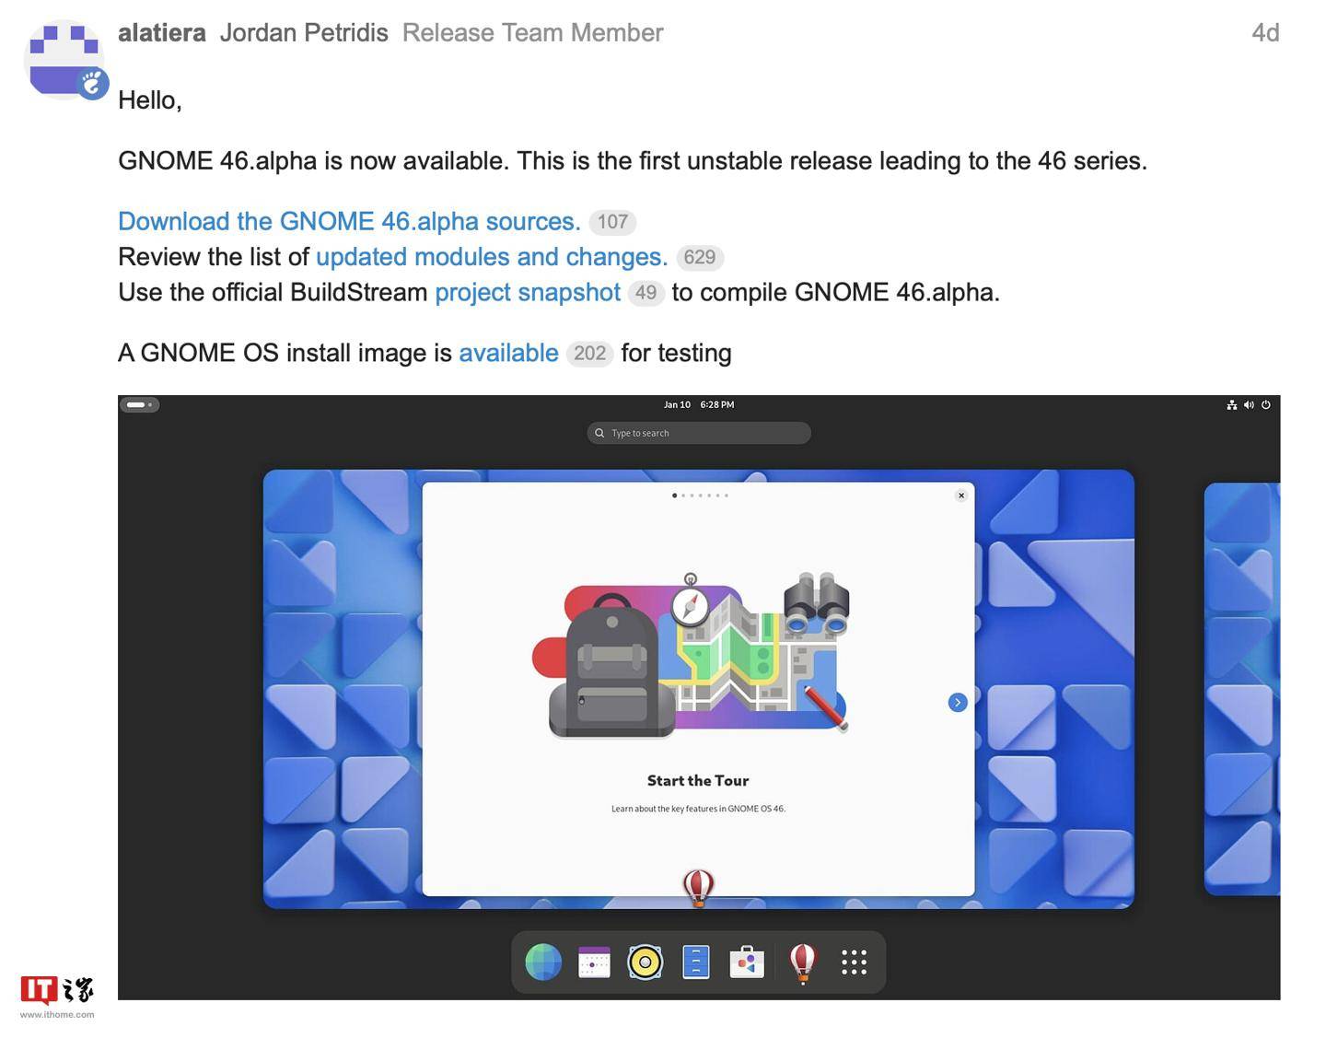Screen dimensions: 1326x1038
Task: Click the 49 click-count badge
Action: (646, 293)
